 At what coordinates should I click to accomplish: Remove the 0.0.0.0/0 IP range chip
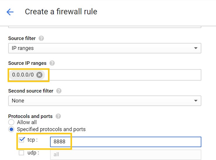(x=40, y=75)
